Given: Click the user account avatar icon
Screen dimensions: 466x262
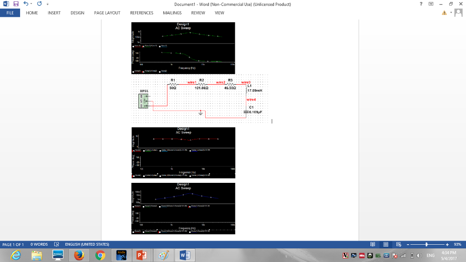Looking at the screenshot, I should coord(458,13).
